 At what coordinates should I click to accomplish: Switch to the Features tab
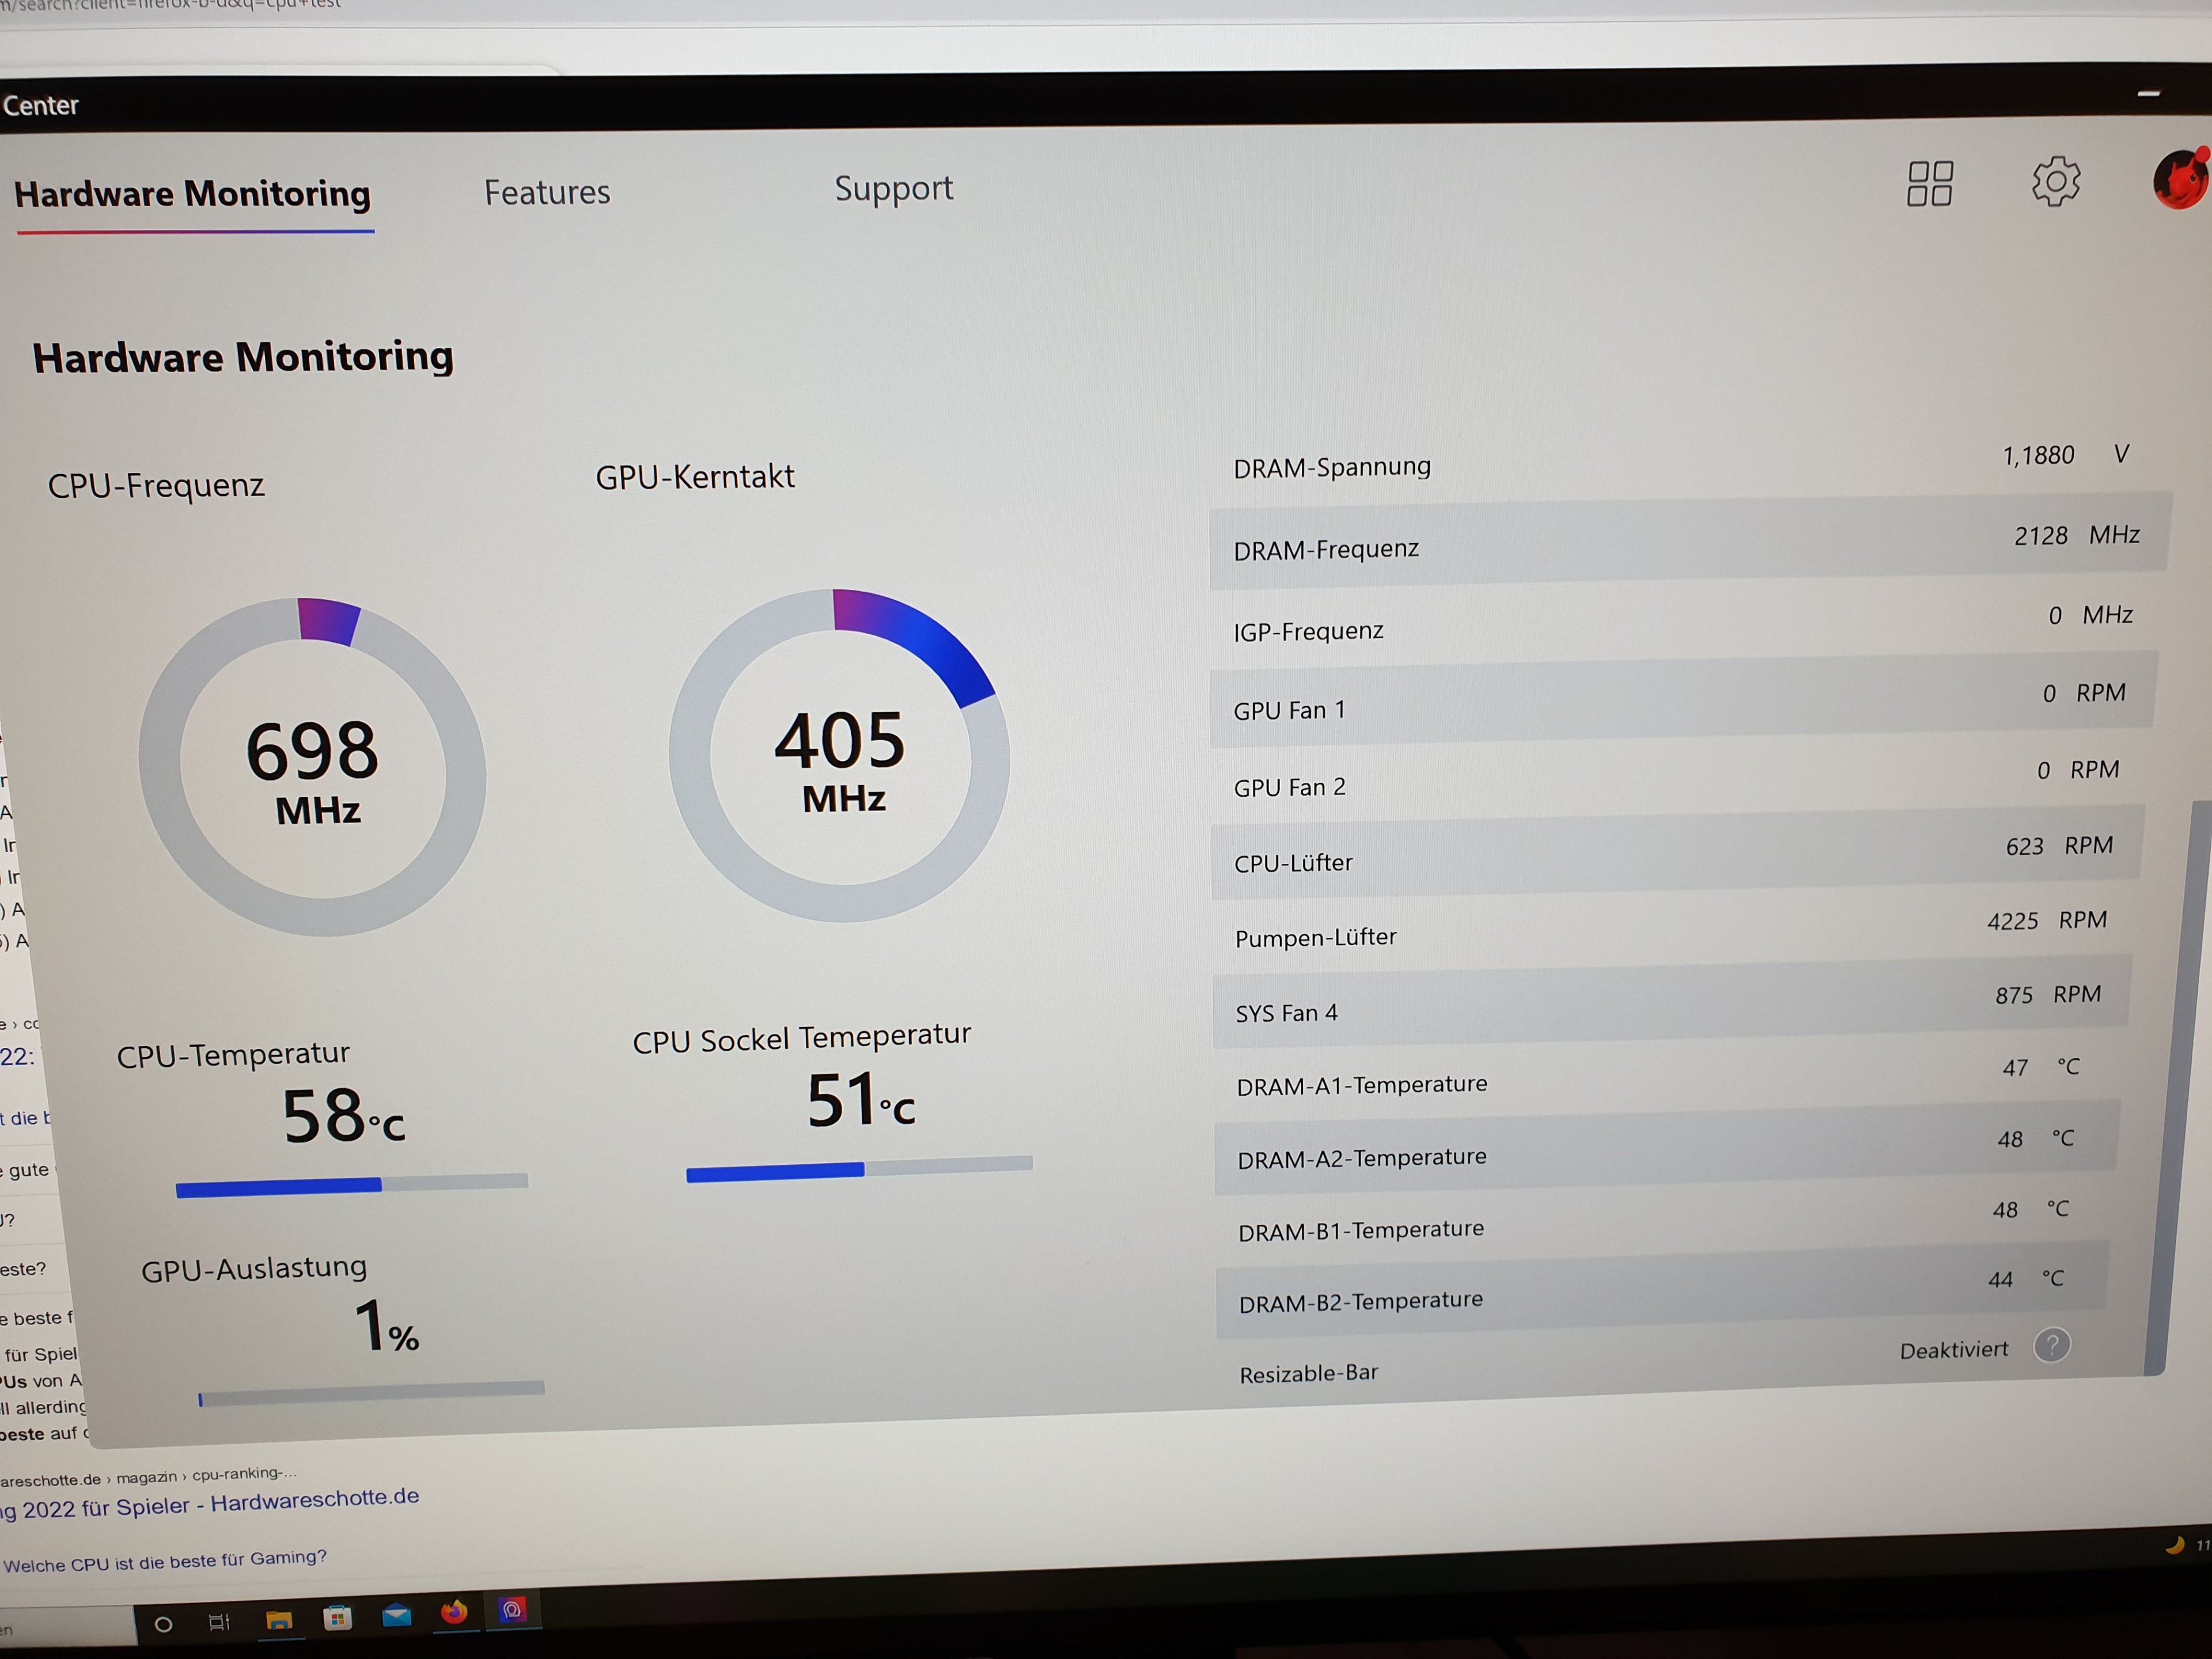547,192
